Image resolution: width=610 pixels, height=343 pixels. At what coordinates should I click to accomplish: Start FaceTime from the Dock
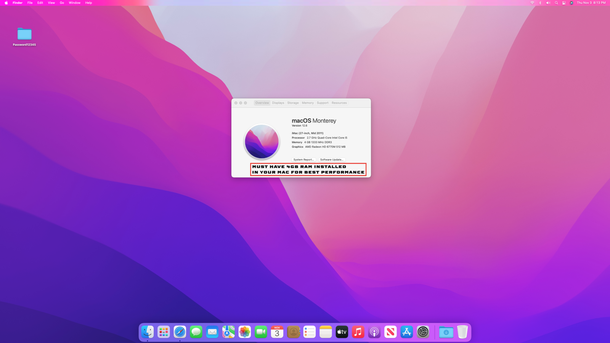(x=261, y=332)
